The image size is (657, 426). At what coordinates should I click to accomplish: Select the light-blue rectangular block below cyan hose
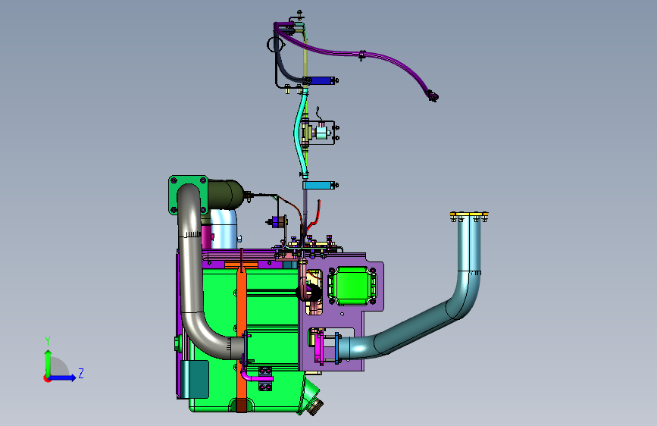pyautogui.click(x=318, y=185)
